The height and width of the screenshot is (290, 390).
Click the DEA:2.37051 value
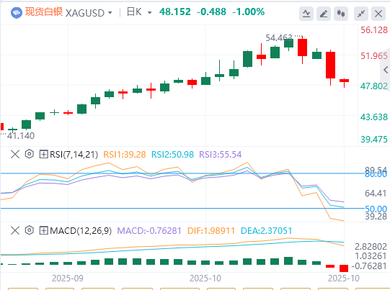[x=267, y=231]
